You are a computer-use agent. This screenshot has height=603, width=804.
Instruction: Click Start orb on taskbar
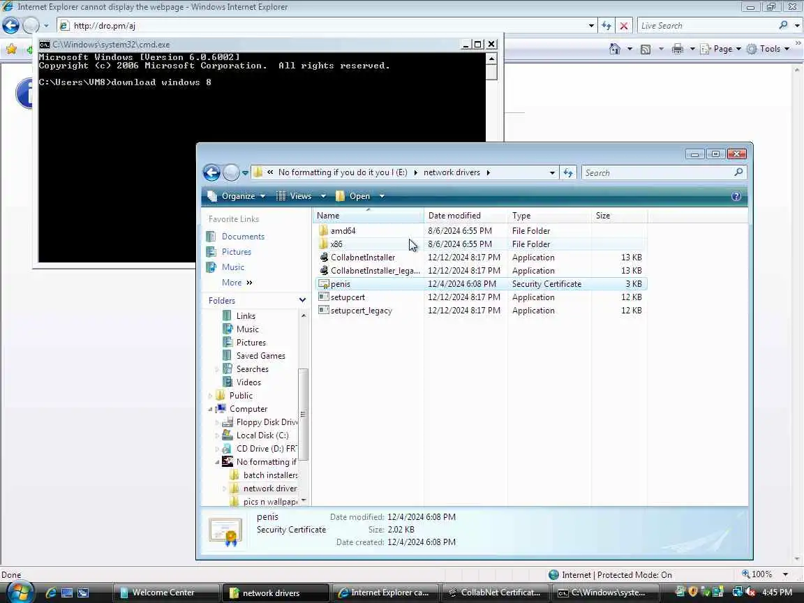(19, 592)
